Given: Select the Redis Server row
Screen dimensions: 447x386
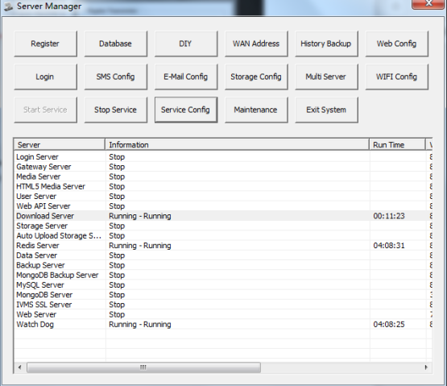Looking at the screenshot, I should [223, 245].
